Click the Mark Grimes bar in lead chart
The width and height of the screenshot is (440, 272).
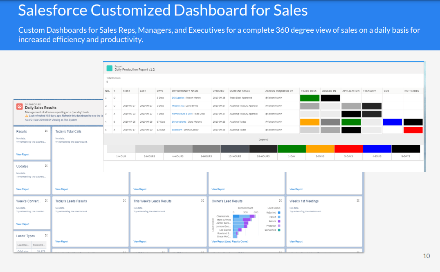242,220
